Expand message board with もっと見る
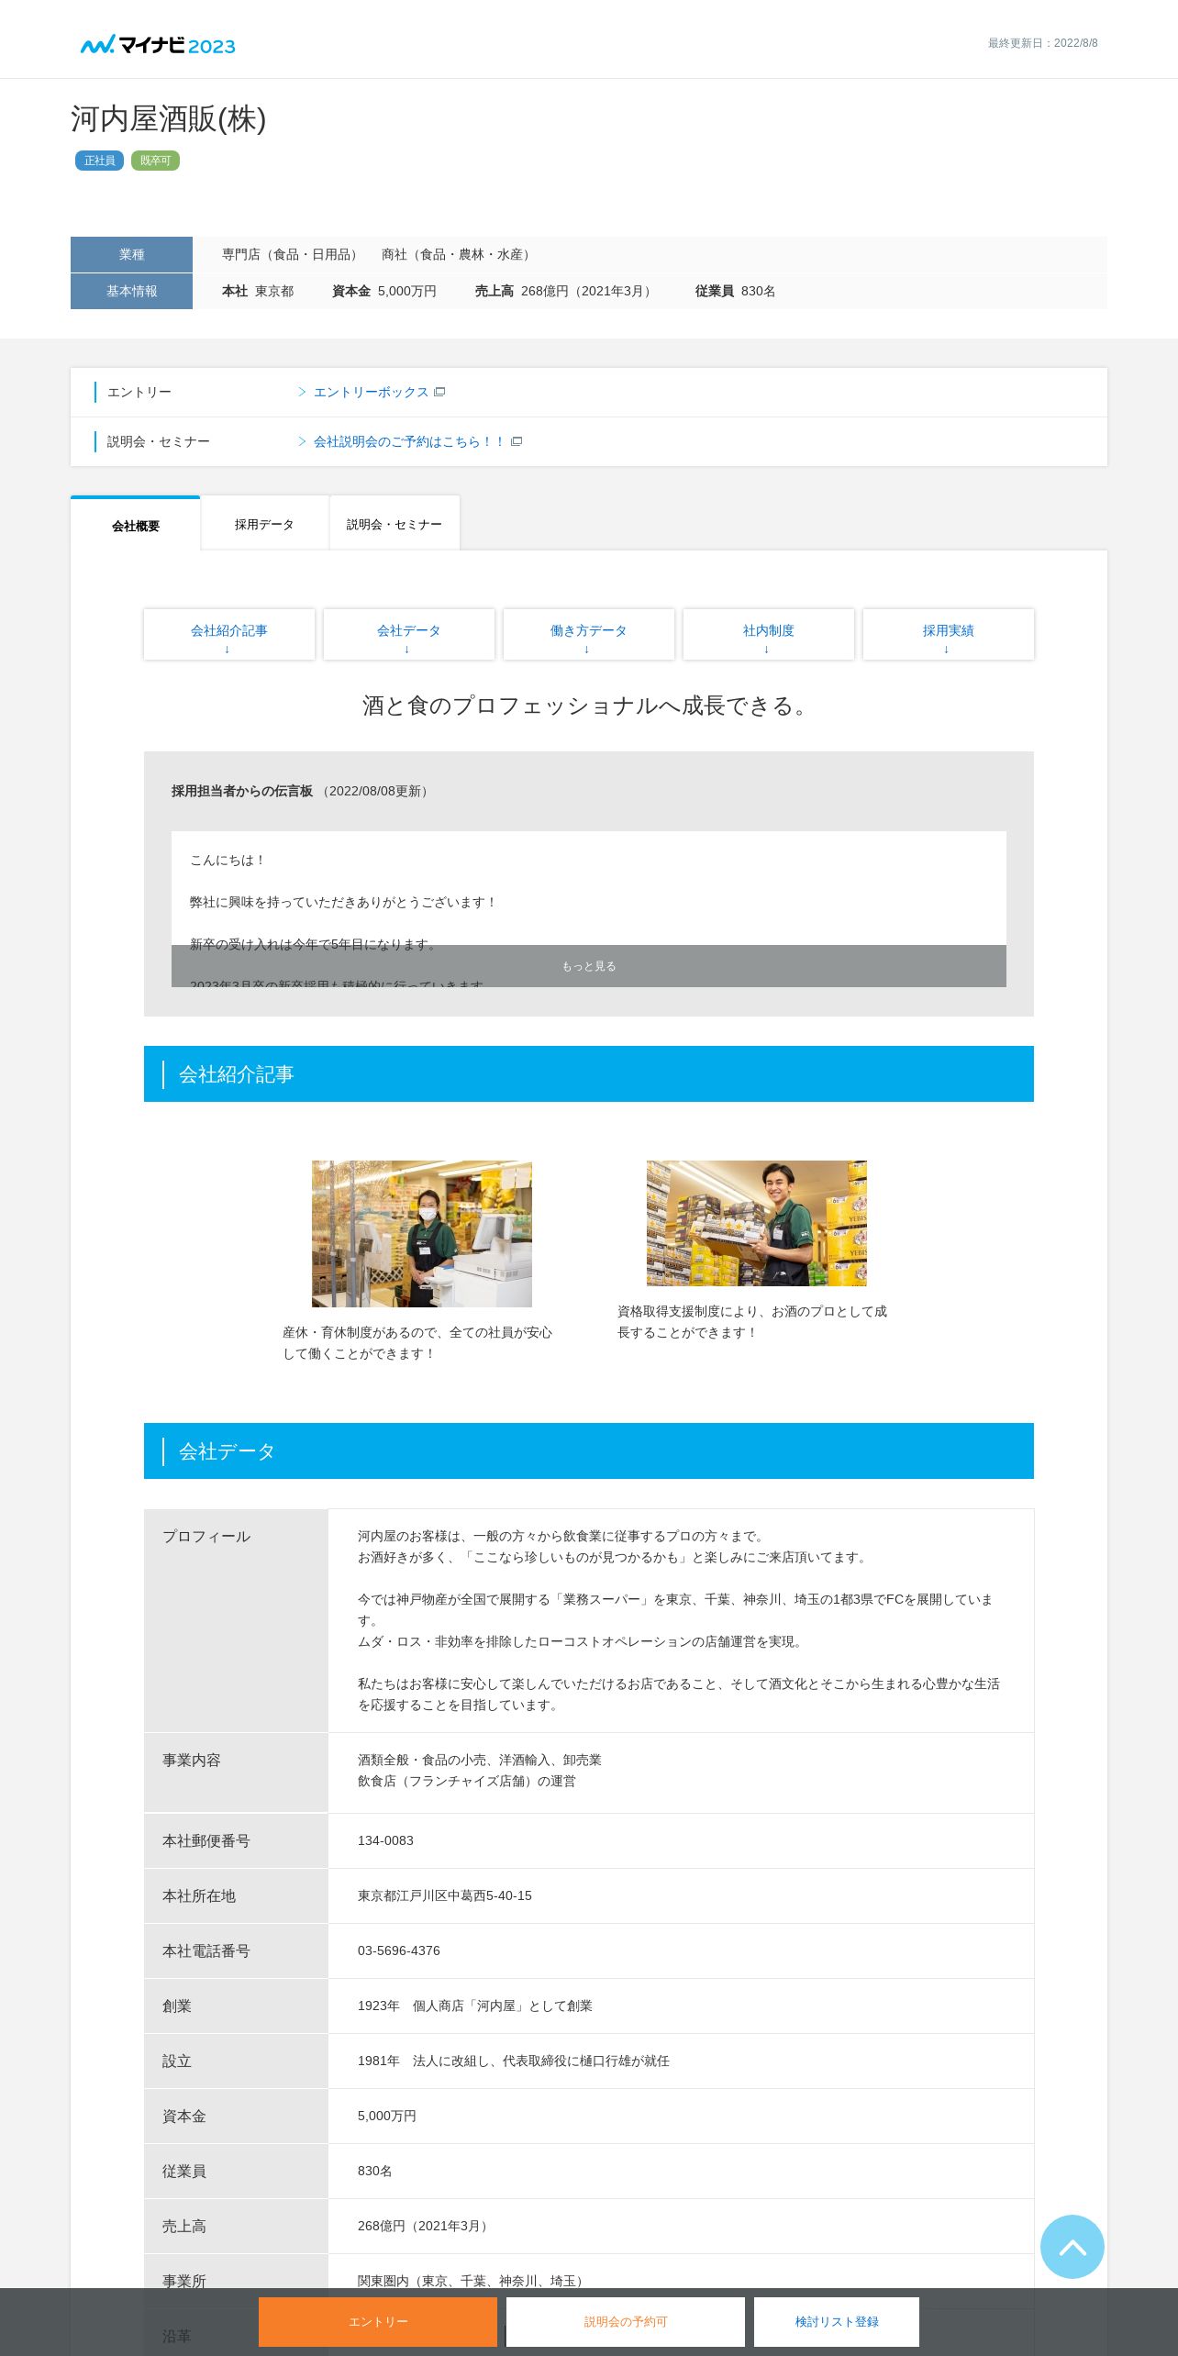 pos(589,966)
